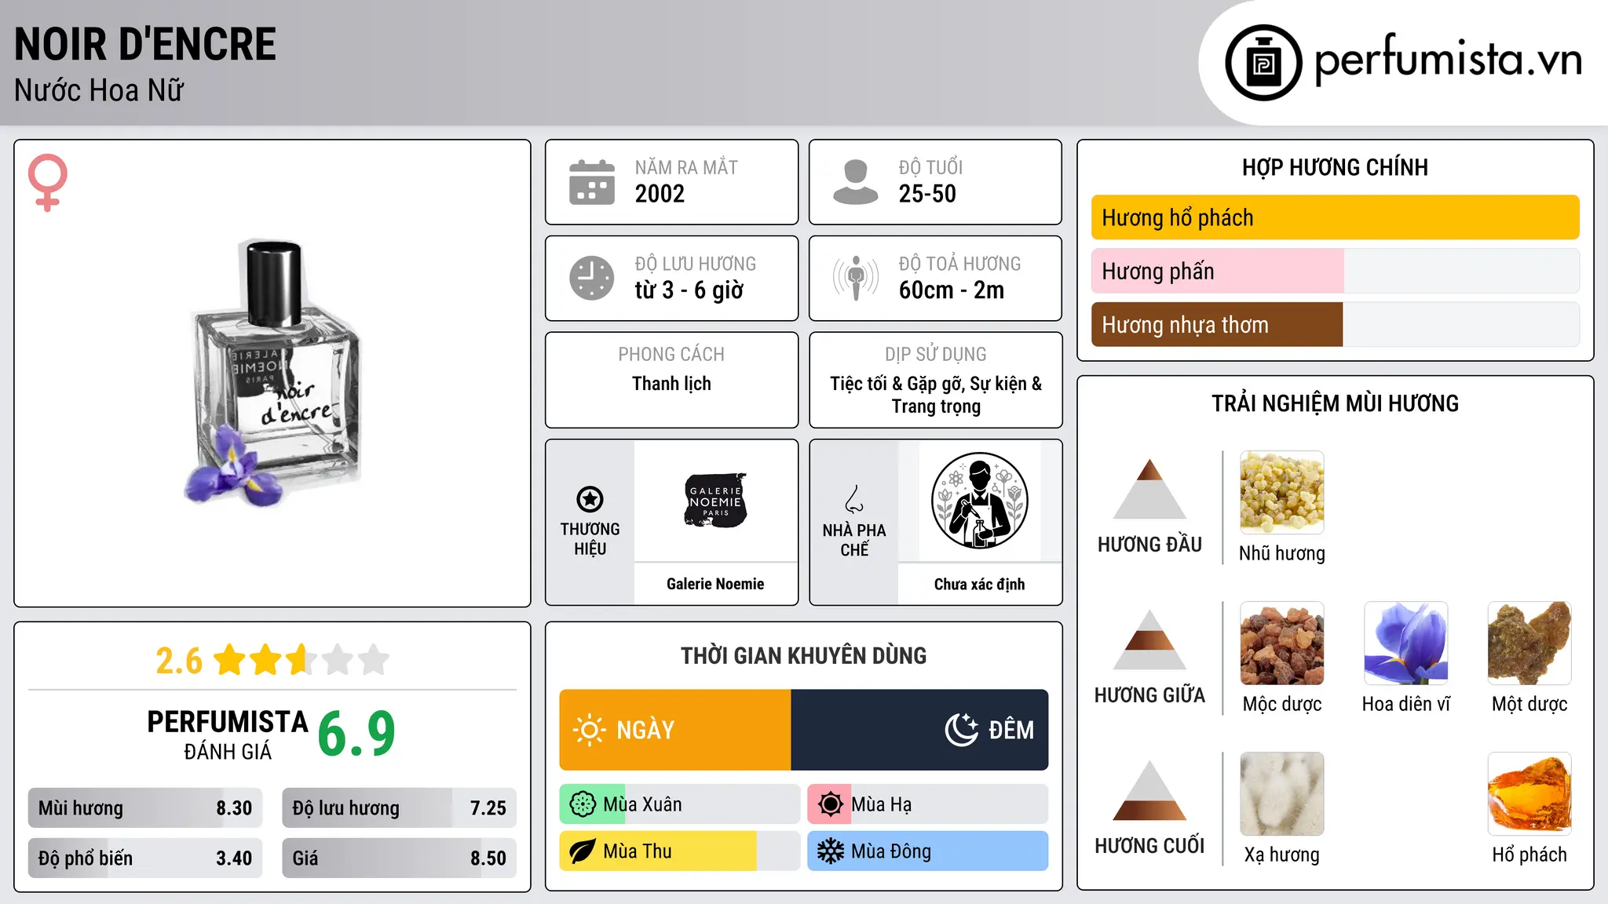The width and height of the screenshot is (1608, 904).
Task: Click the perfumista.vn site name text
Action: point(1449,59)
